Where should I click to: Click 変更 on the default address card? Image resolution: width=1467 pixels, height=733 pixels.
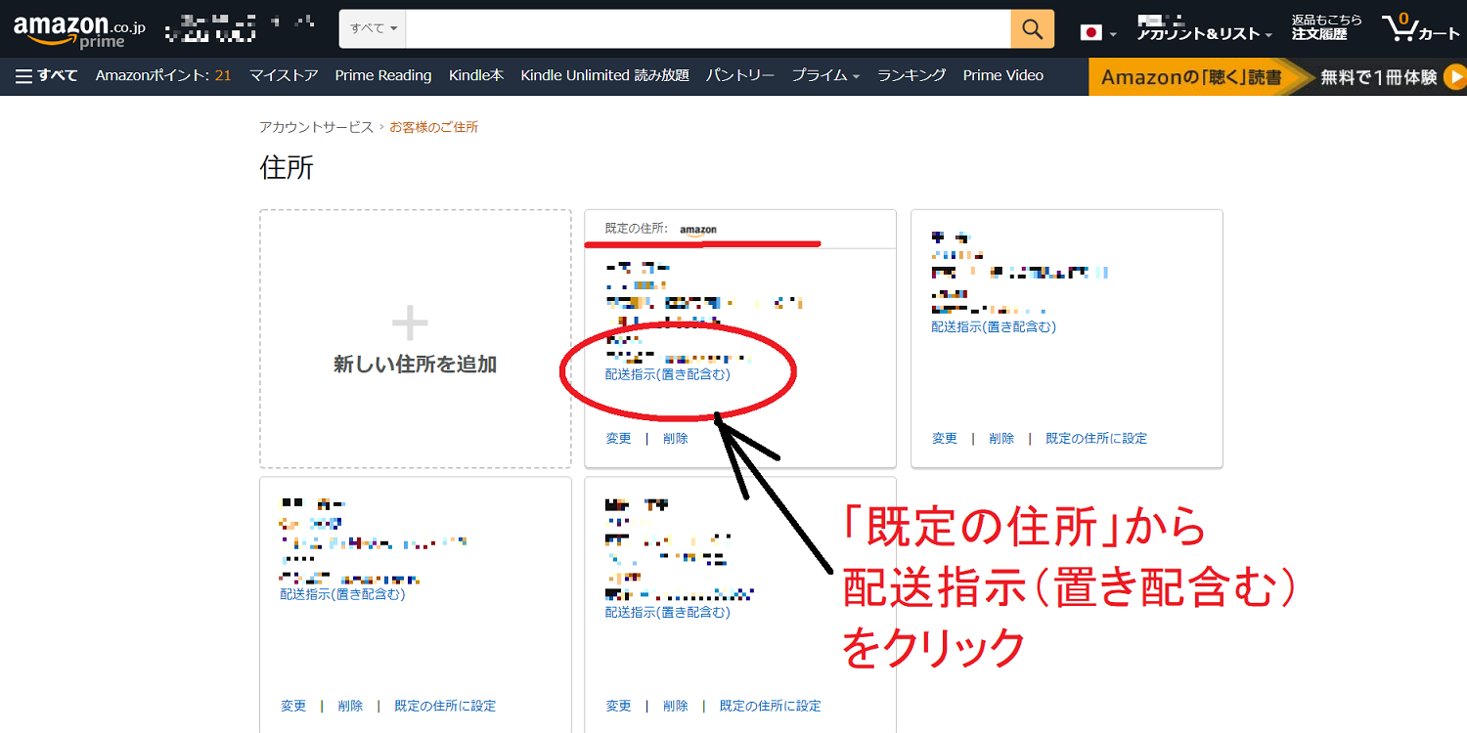[x=618, y=439]
